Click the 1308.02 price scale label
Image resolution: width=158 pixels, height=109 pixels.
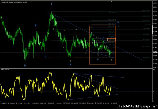pyautogui.click(x=155, y=11)
